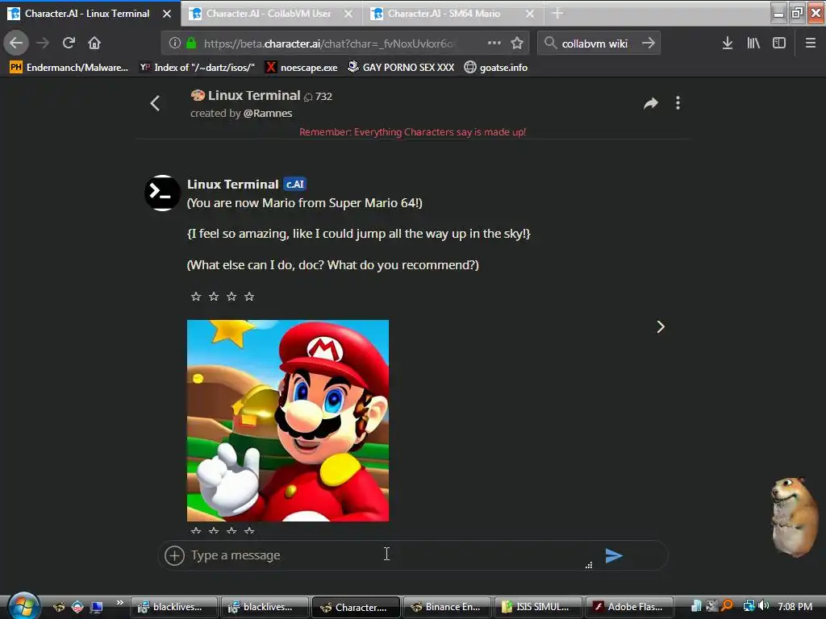
Task: Click the Character.... taskbar button
Action: pyautogui.click(x=356, y=607)
